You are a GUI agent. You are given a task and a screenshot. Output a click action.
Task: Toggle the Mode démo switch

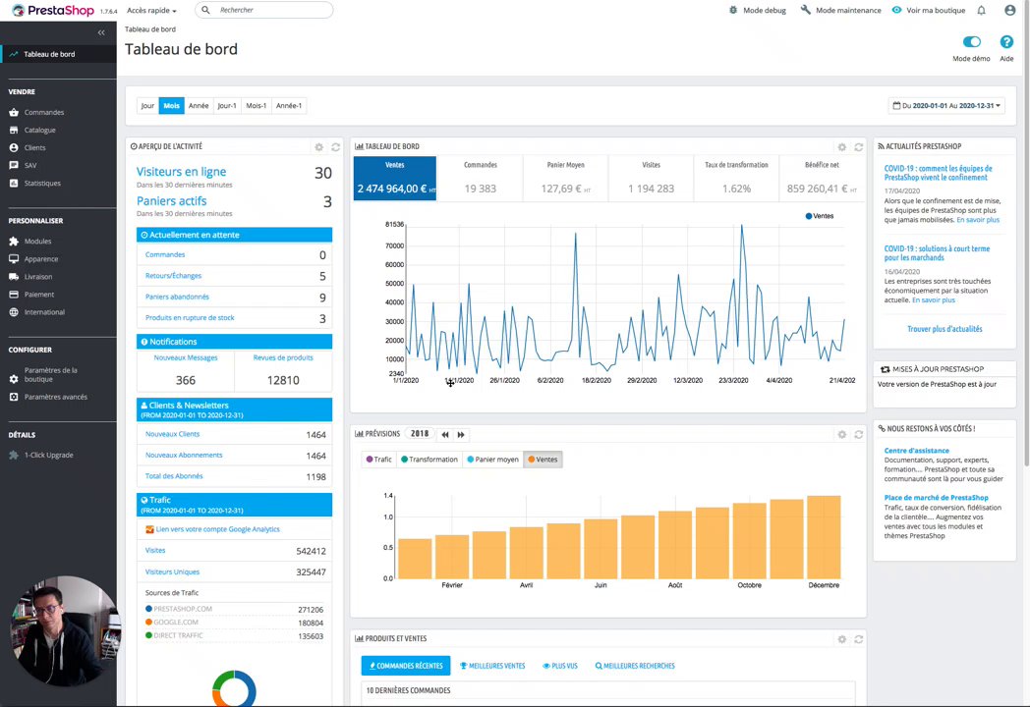pyautogui.click(x=972, y=42)
